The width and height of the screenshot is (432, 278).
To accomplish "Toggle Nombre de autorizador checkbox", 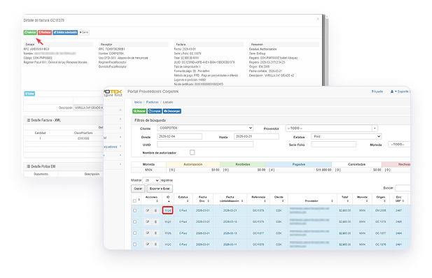I will click(193, 152).
